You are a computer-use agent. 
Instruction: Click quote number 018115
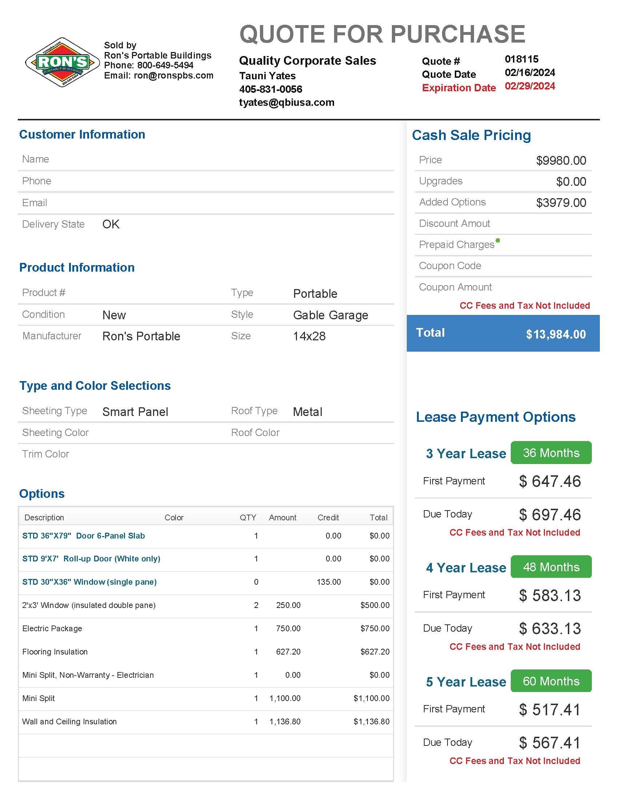(522, 59)
